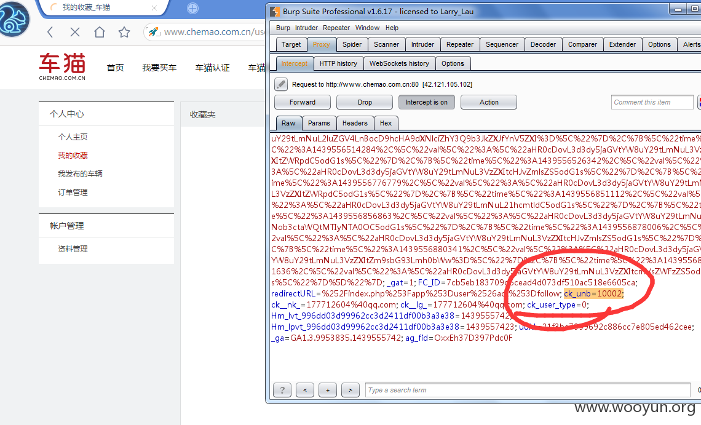Open the Comparer tab
Image resolution: width=701 pixels, height=425 pixels.
click(582, 44)
